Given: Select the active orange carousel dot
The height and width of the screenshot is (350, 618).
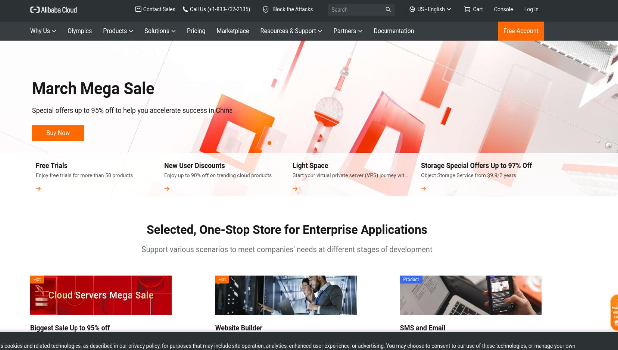Looking at the screenshot, I should coord(269,143).
